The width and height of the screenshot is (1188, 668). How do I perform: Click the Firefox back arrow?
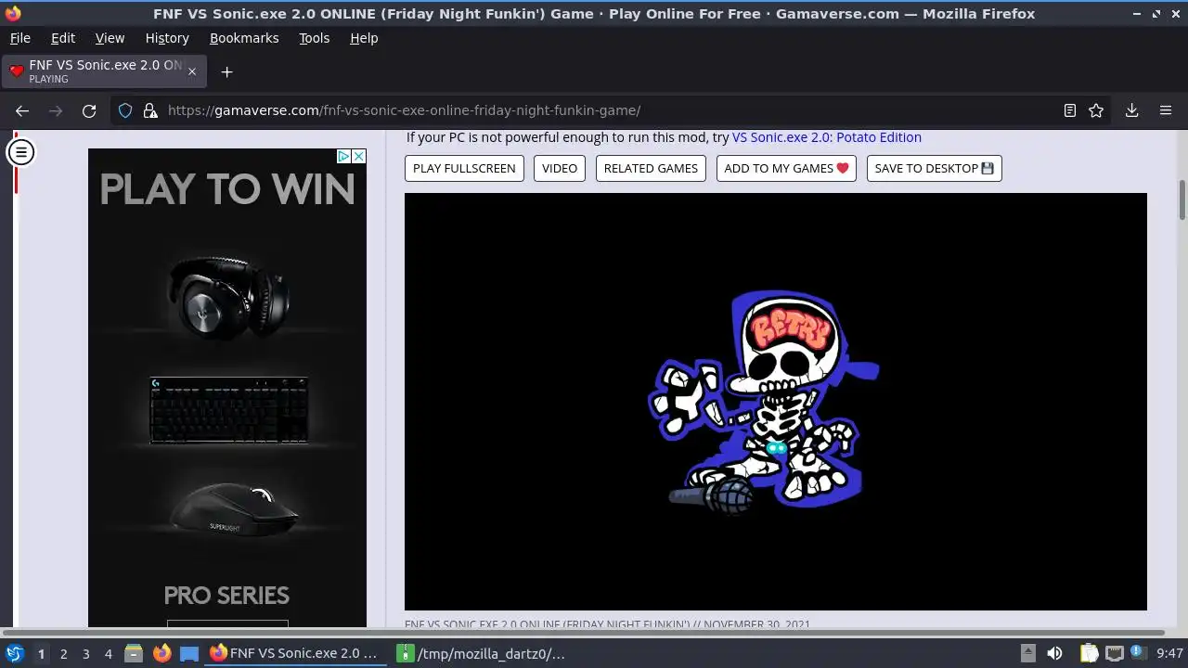[x=22, y=110]
